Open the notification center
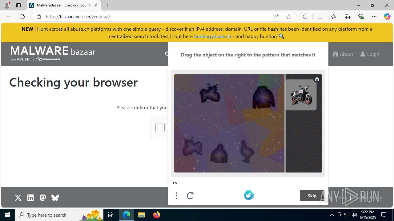Screen dimensions: 394x221 pyautogui.click(x=384, y=215)
